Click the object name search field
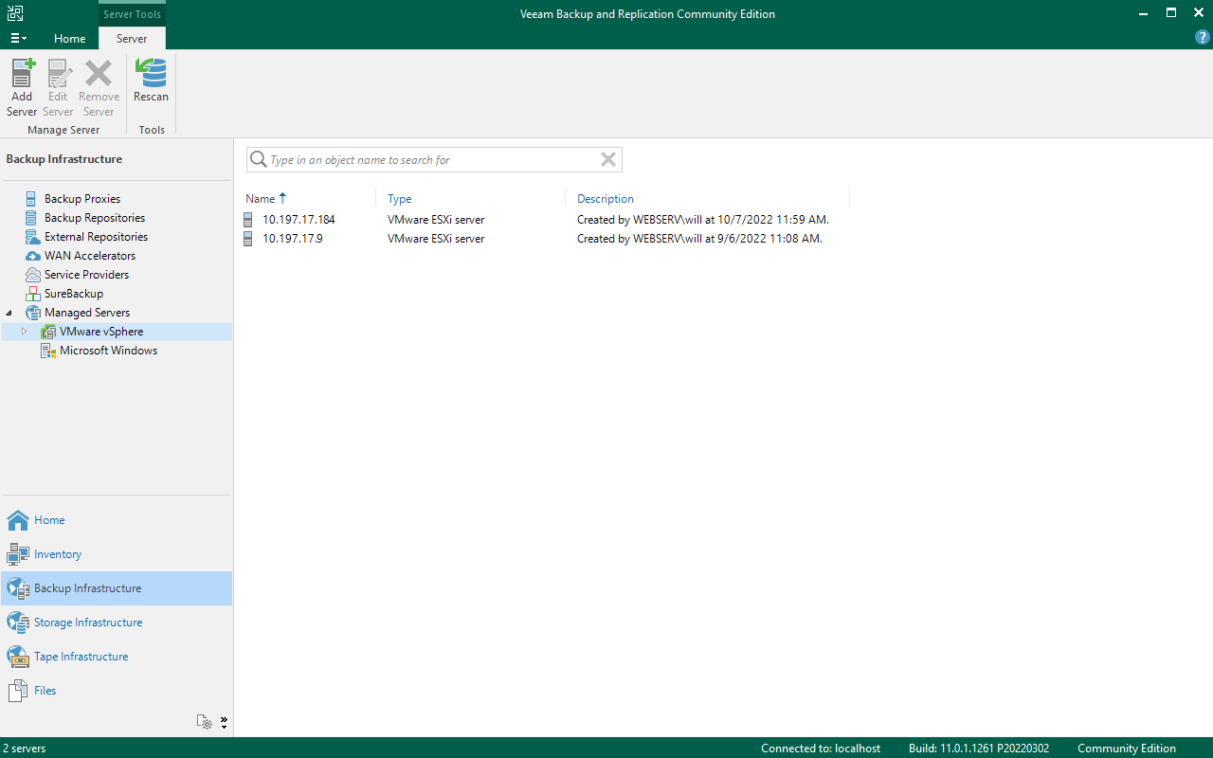 (x=431, y=160)
